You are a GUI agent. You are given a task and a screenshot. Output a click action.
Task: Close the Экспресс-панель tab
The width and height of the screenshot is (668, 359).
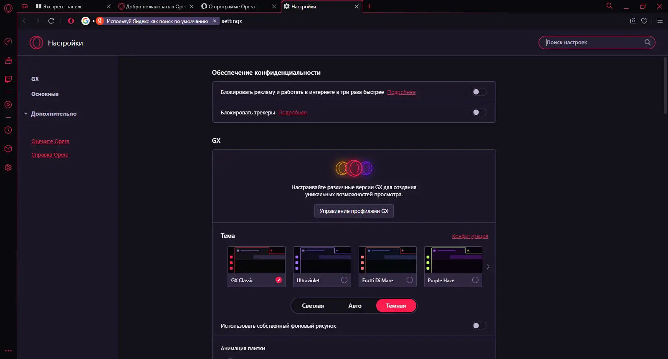[109, 6]
